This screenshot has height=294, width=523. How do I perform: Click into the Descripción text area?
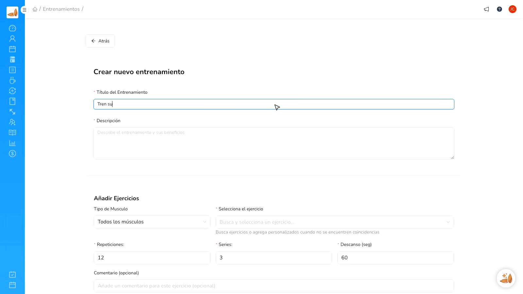coord(274,143)
